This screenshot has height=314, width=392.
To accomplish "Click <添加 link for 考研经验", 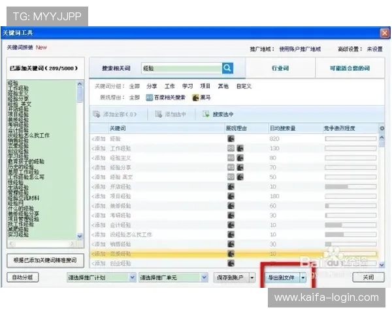I will click(x=98, y=215).
